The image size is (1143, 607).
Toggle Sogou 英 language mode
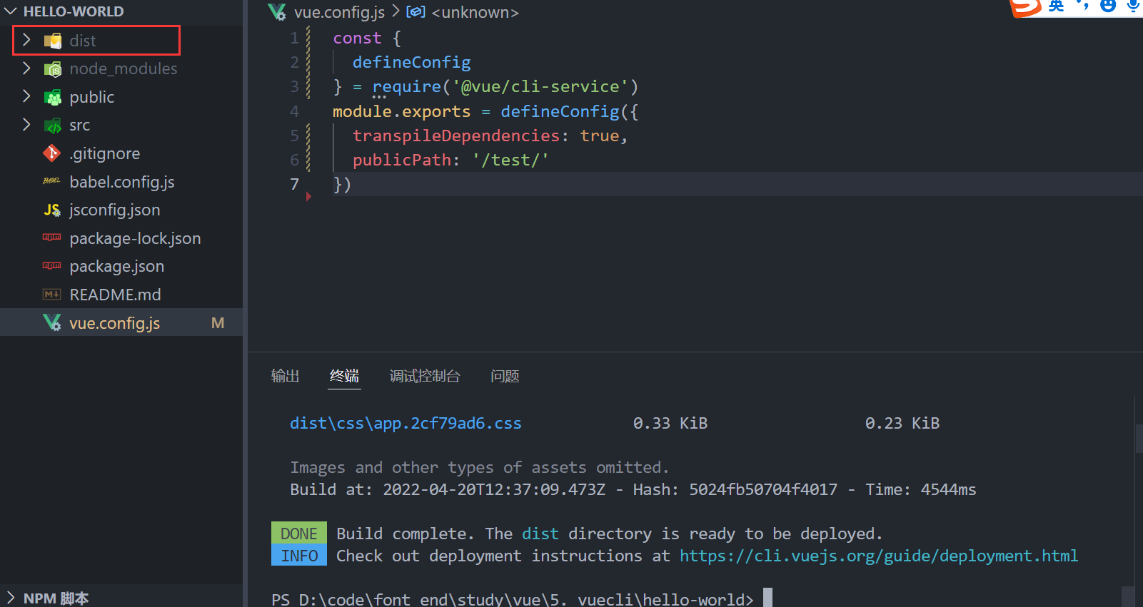coord(1057,6)
